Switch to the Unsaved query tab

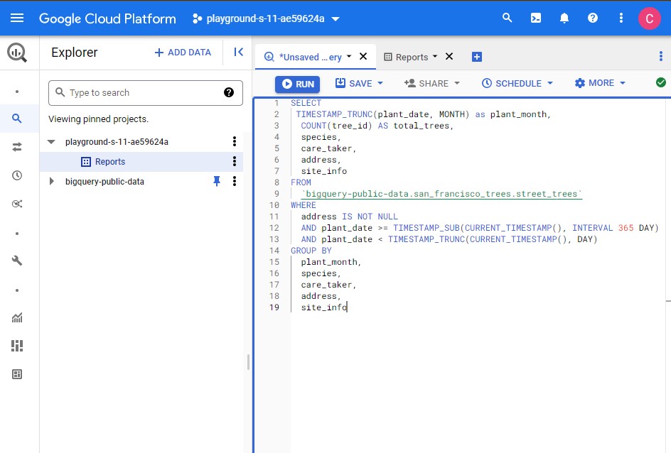[x=310, y=57]
